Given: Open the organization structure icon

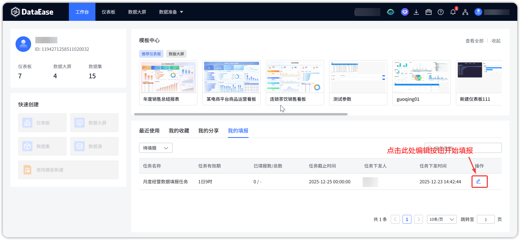Looking at the screenshot, I should [x=465, y=12].
